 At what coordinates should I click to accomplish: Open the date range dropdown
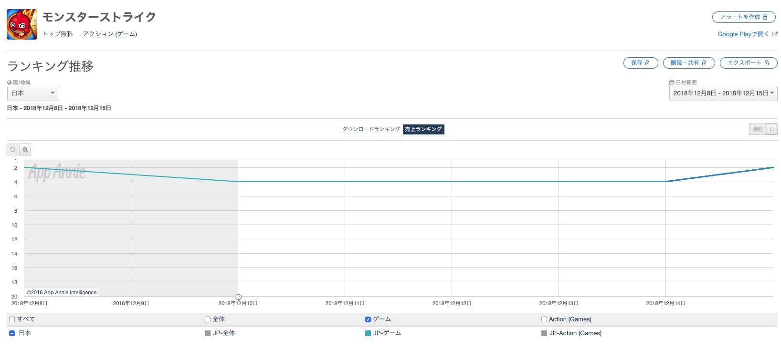pyautogui.click(x=723, y=93)
